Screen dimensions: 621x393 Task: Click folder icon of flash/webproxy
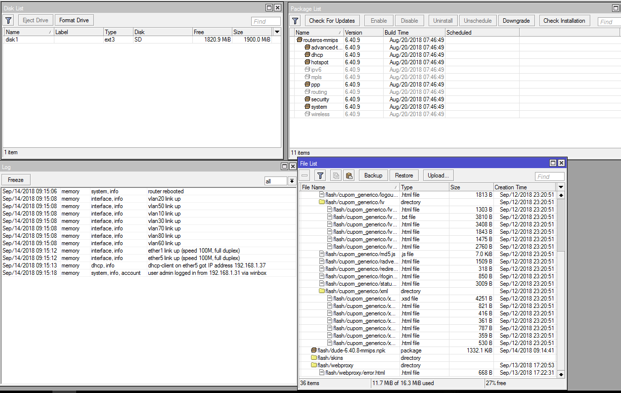(x=314, y=365)
